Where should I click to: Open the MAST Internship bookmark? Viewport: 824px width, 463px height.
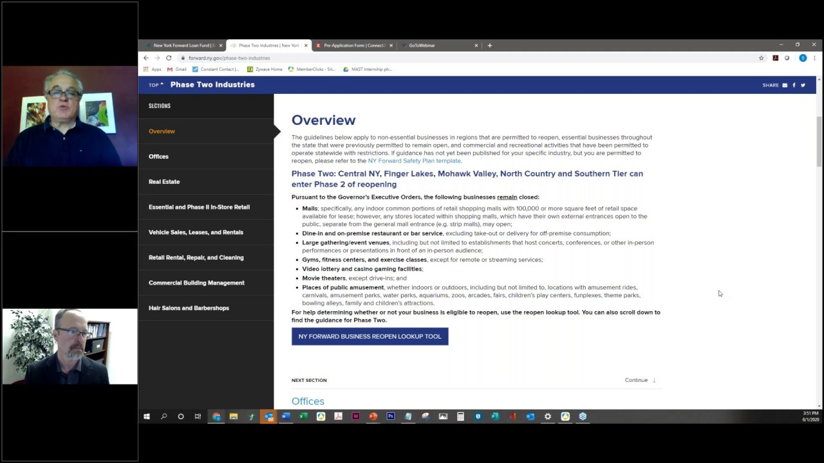tap(368, 69)
